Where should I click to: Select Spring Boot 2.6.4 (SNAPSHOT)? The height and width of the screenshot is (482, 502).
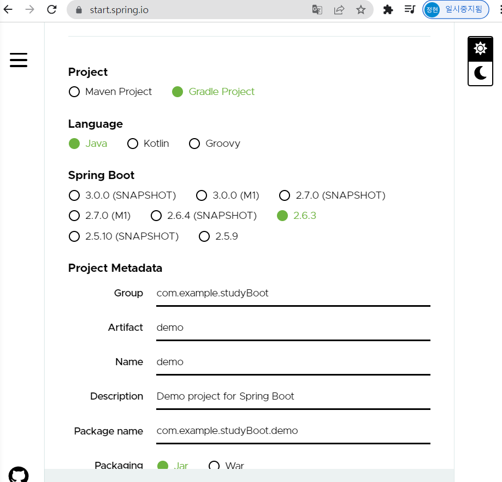pos(204,216)
